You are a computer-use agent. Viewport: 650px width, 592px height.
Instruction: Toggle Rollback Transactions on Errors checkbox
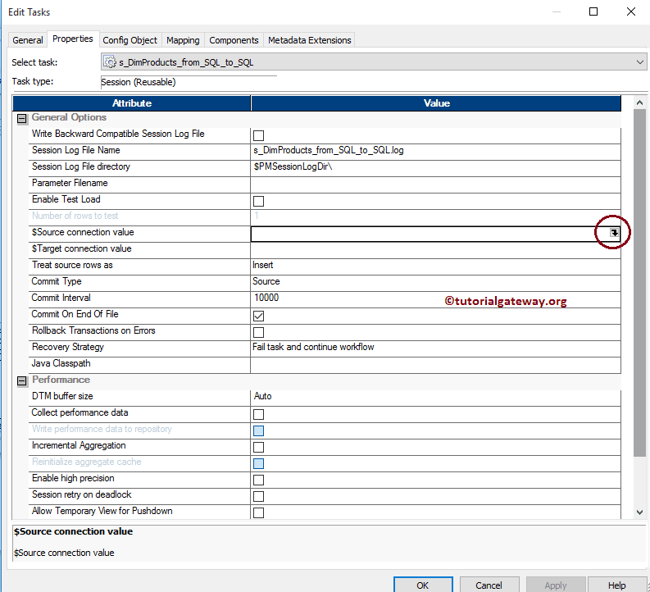tap(258, 332)
